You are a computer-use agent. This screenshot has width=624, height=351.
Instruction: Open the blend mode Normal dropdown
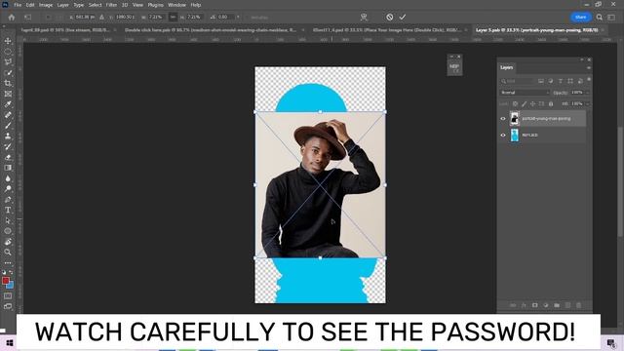click(x=525, y=93)
